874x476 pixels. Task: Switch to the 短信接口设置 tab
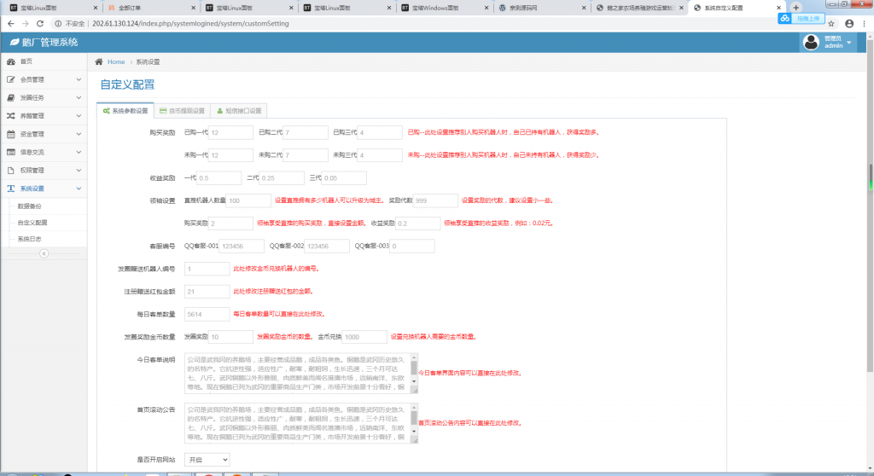click(x=239, y=111)
